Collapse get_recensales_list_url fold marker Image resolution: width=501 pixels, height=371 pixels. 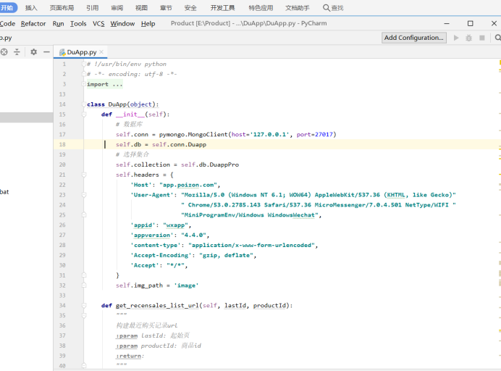[x=84, y=306]
